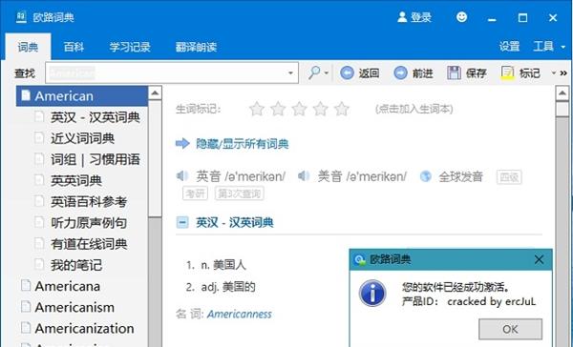Set five-star vocabulary rating
The width and height of the screenshot is (573, 347).
coord(342,109)
